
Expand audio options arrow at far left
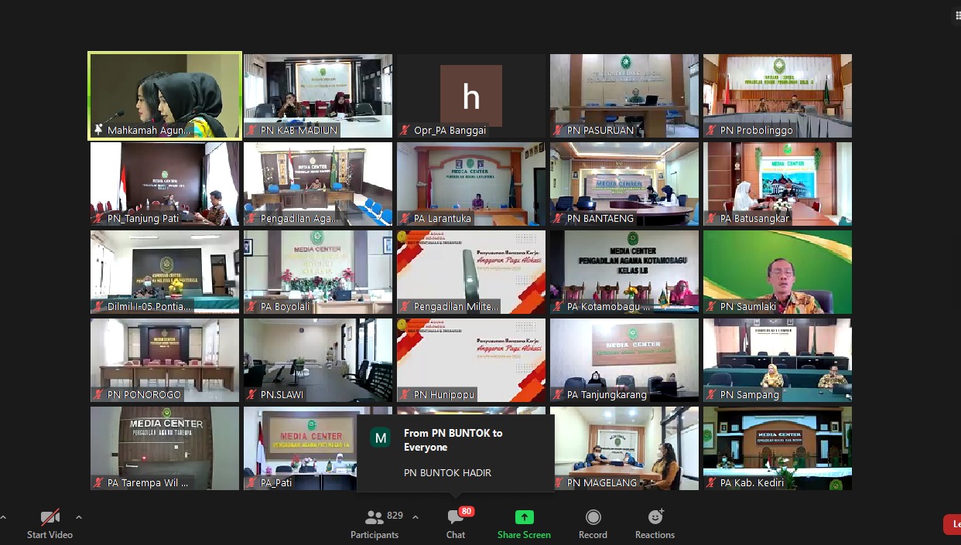click(x=3, y=517)
